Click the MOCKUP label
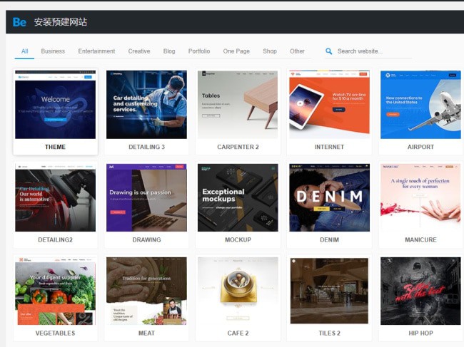The height and width of the screenshot is (347, 464). (238, 240)
